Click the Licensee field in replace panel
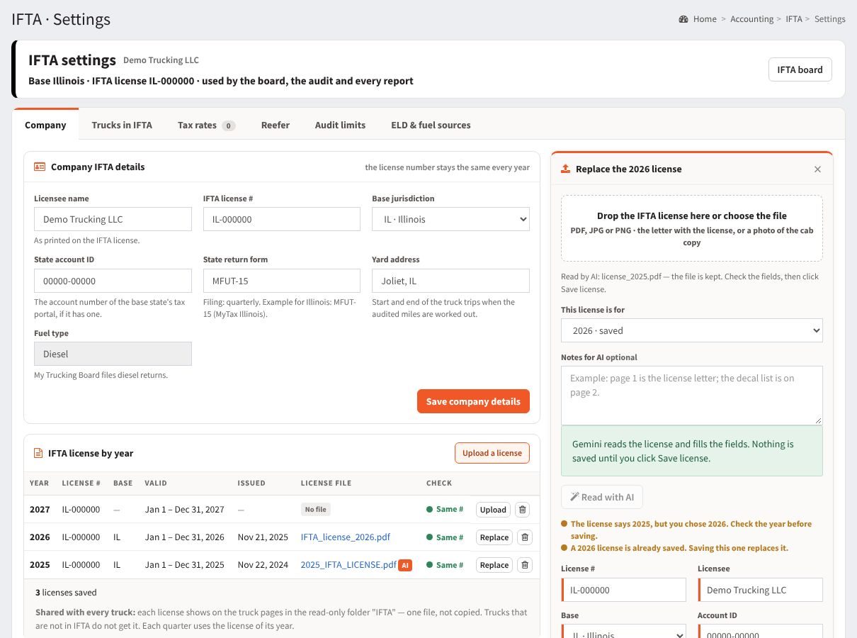The width and height of the screenshot is (857, 638). point(760,590)
